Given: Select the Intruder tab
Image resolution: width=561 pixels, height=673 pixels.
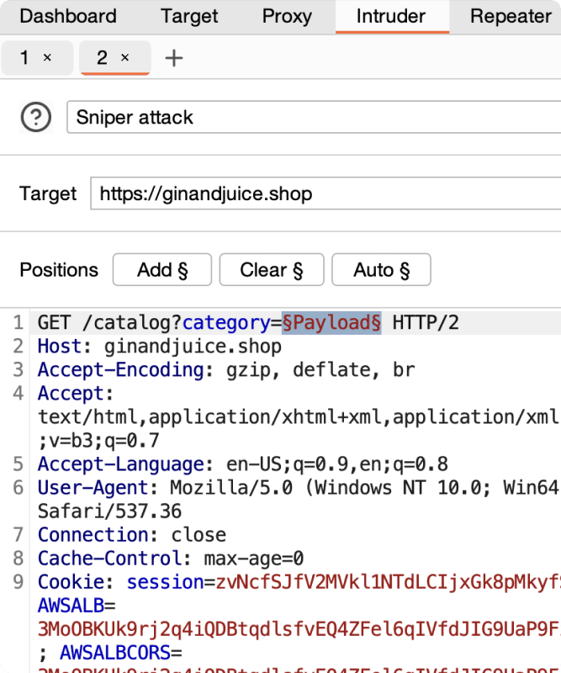Looking at the screenshot, I should (x=391, y=16).
